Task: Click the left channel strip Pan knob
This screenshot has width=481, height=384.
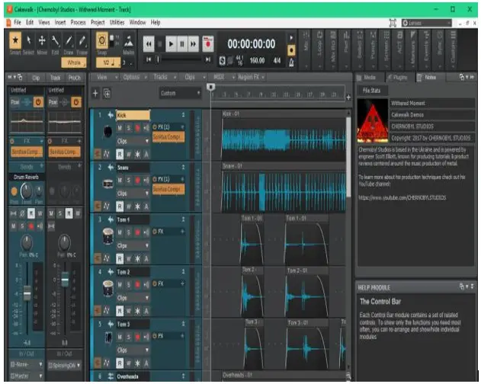Action: point(27,242)
